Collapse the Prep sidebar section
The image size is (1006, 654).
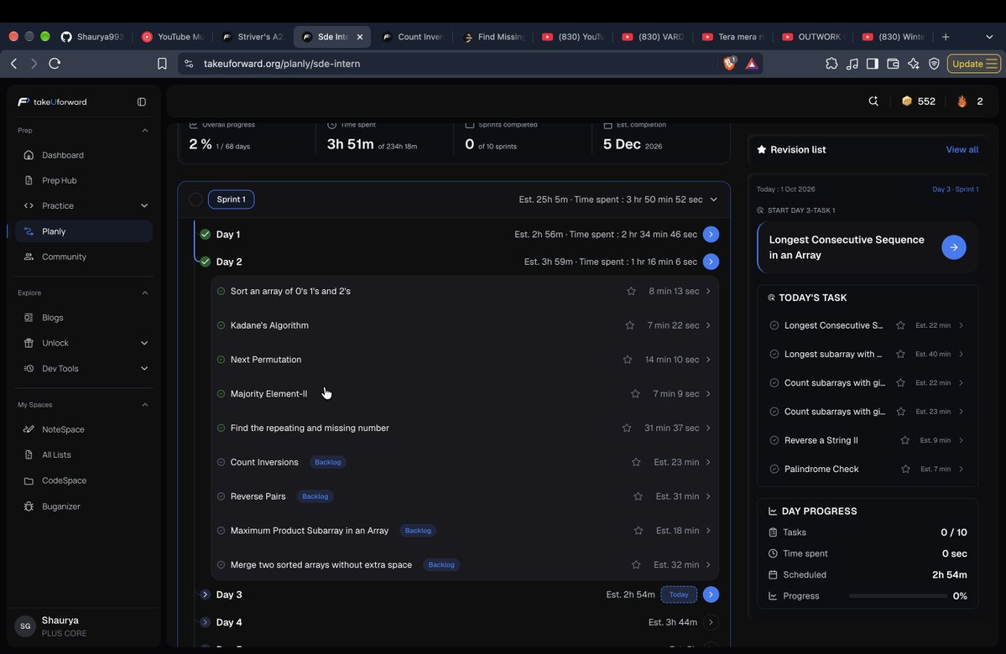[145, 131]
